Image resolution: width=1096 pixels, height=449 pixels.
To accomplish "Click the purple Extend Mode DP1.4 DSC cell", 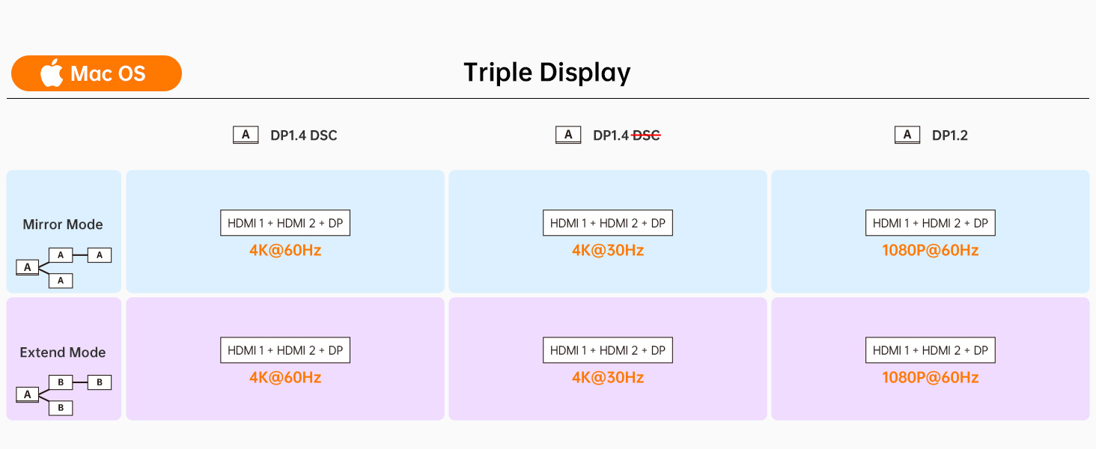I will 285,359.
